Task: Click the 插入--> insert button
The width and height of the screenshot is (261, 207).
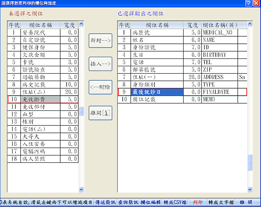Action: 100,65
